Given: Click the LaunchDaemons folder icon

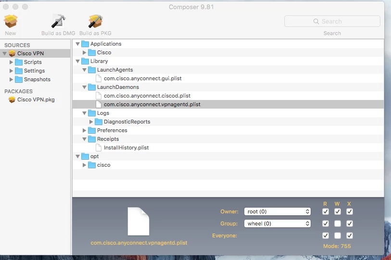Looking at the screenshot, I should point(92,87).
